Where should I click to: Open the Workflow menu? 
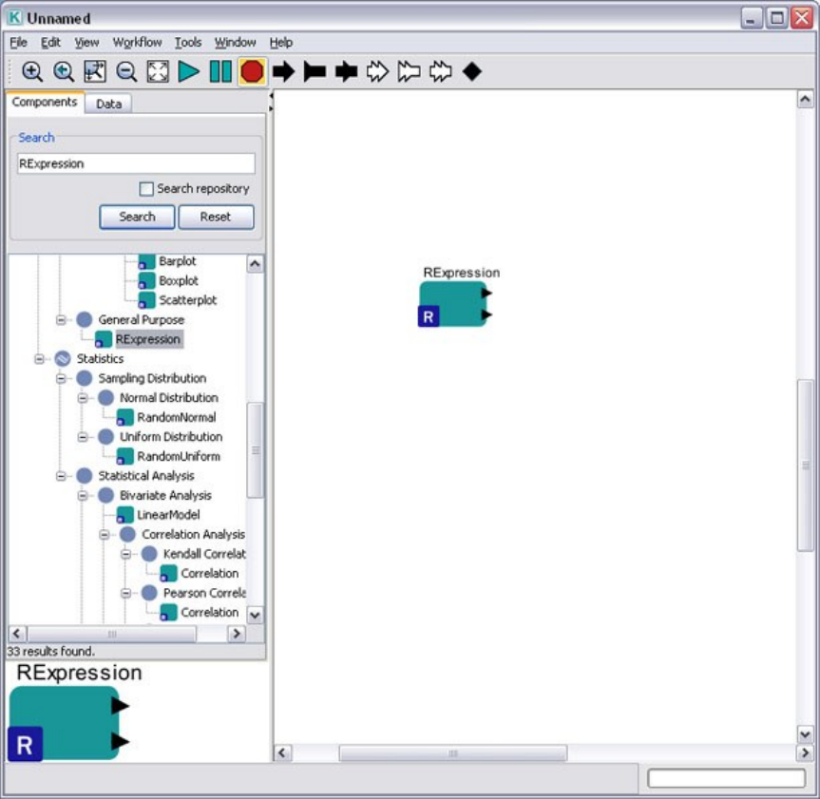(137, 43)
